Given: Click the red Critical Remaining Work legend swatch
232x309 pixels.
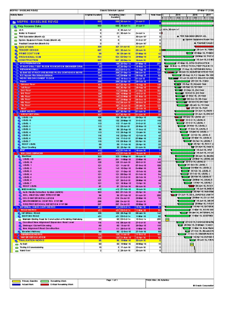Looking at the screenshot, I should [45, 285].
